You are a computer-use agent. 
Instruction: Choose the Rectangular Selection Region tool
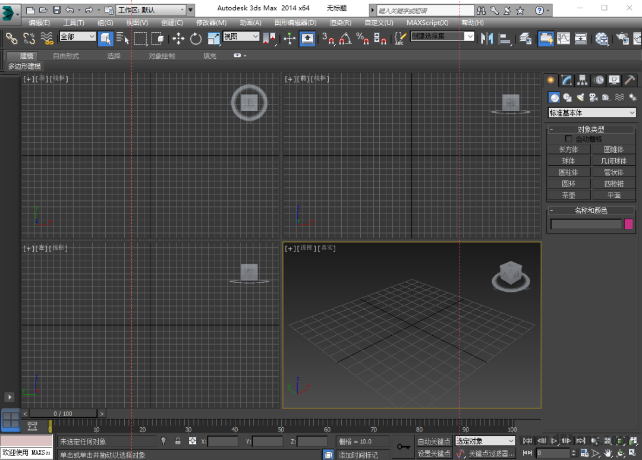[x=140, y=39]
